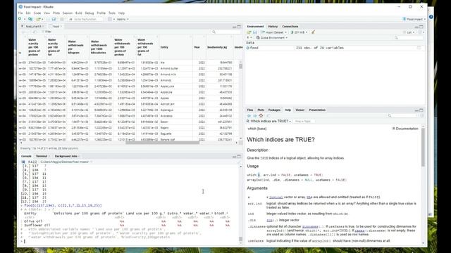
Task: Switch to the Plots tab
Action: click(x=261, y=110)
